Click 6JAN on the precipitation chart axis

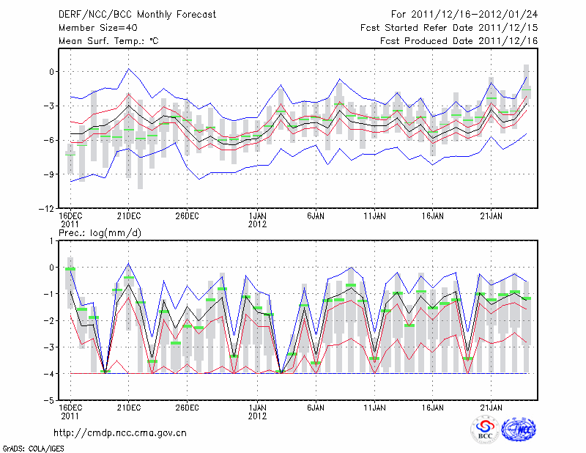[316, 408]
